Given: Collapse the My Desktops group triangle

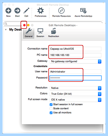Looking at the screenshot, I should click(6, 30).
